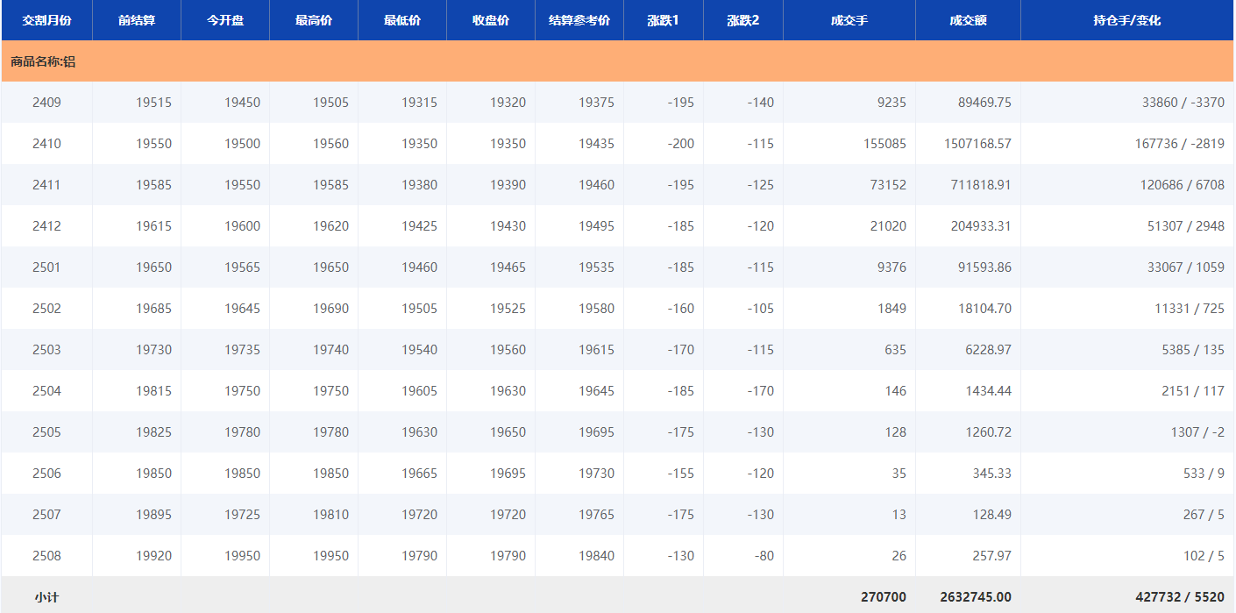Select subtotal turnover 2632745.00
This screenshot has height=613, width=1236.
coord(975,597)
